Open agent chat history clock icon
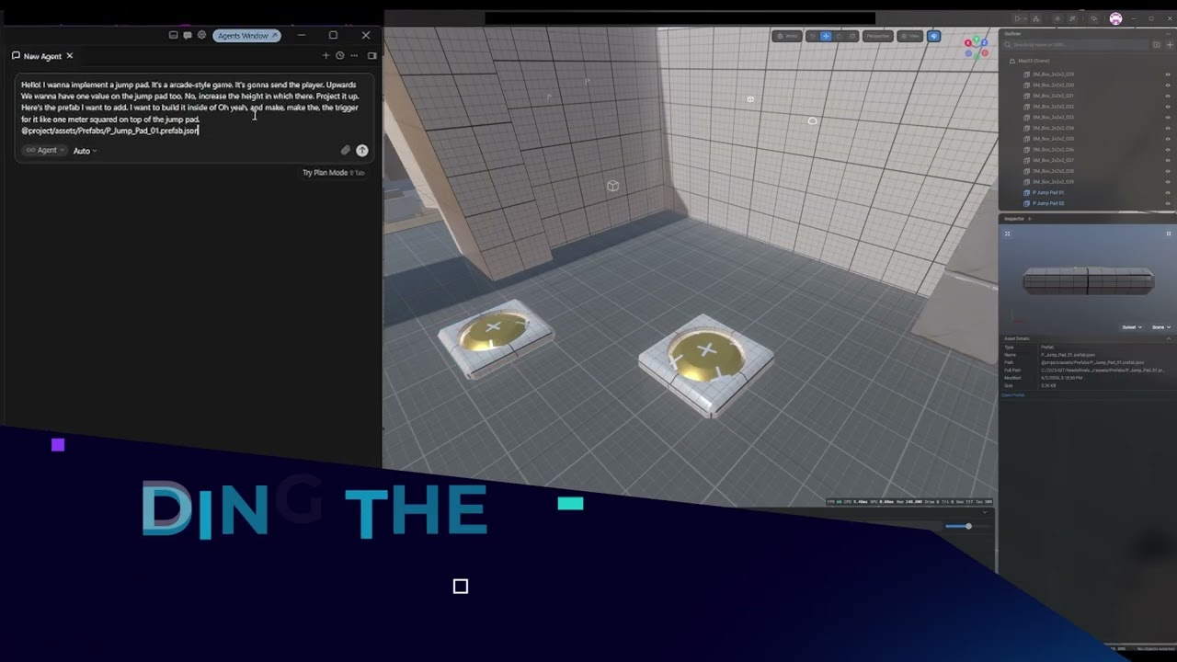1177x662 pixels. (x=339, y=55)
